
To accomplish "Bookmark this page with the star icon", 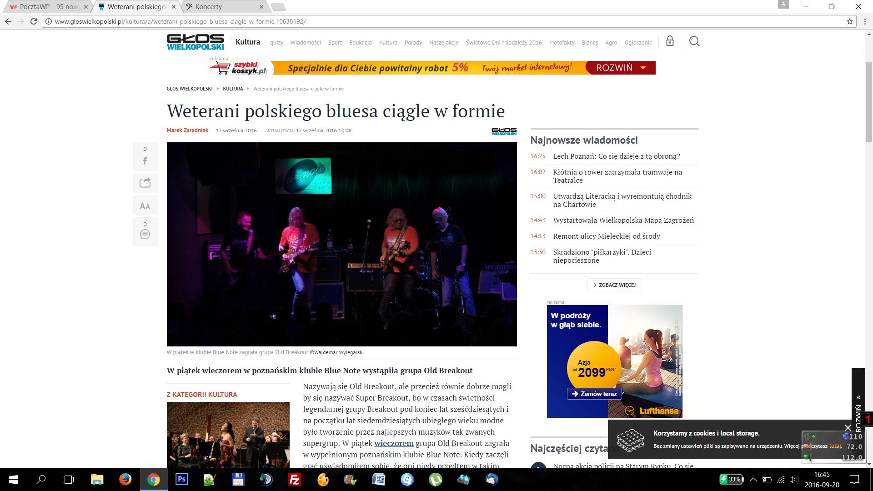I will 849,21.
